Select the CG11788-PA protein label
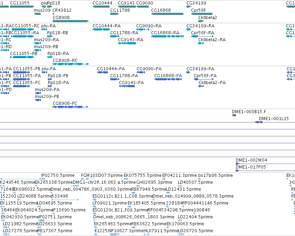The height and width of the screenshot is (236, 295). tap(124, 76)
